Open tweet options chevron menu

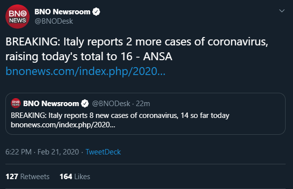pyautogui.click(x=282, y=11)
